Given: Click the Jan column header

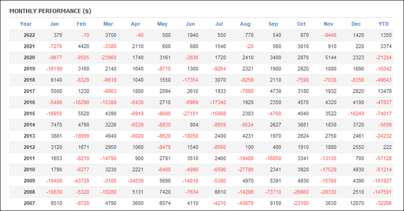Looking at the screenshot, I should pos(54,24).
